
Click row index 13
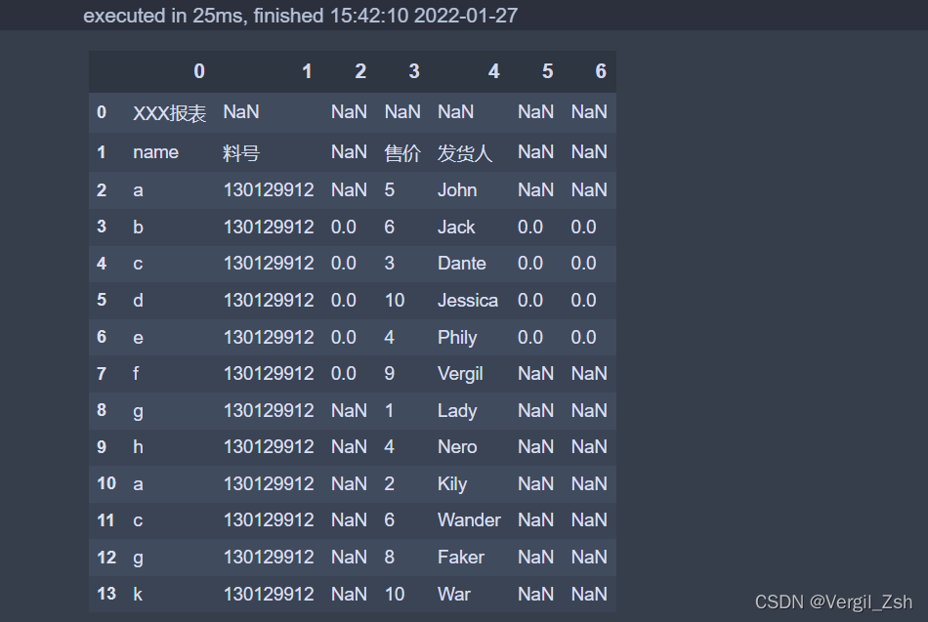[106, 594]
